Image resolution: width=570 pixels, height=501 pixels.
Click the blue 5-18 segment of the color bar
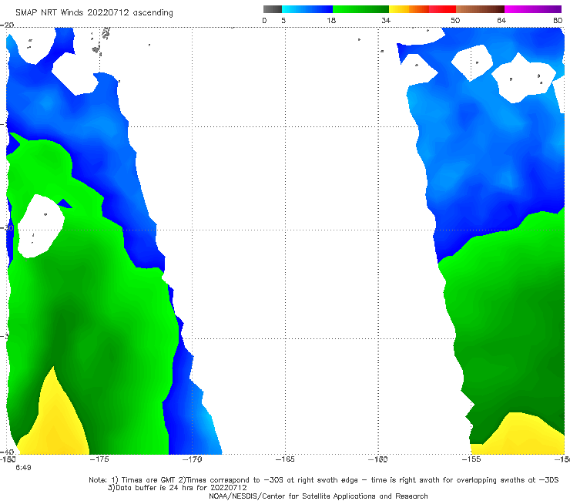point(307,9)
